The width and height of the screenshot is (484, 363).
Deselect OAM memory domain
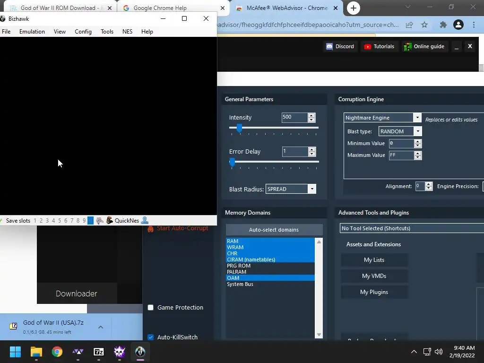270,278
